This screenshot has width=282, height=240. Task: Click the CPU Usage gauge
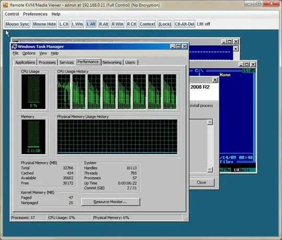click(x=33, y=92)
